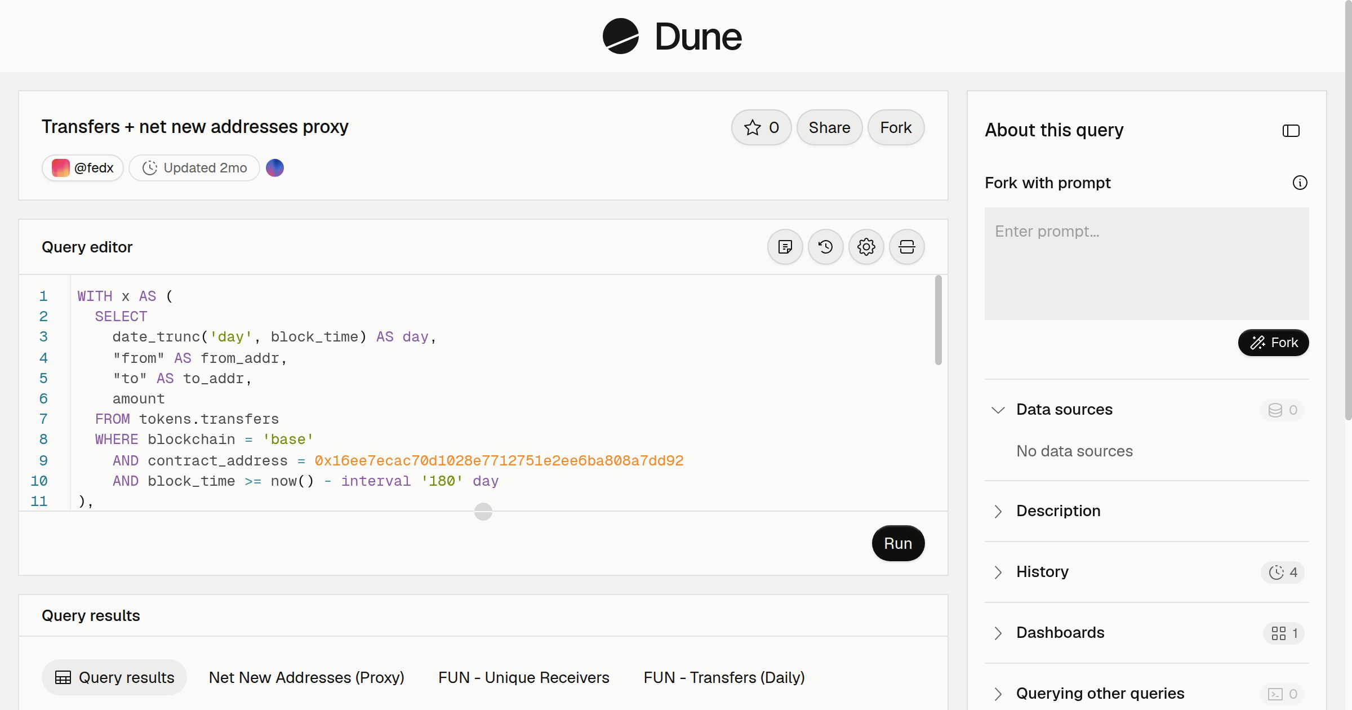
Task: Expand the Dashboards section
Action: click(998, 633)
